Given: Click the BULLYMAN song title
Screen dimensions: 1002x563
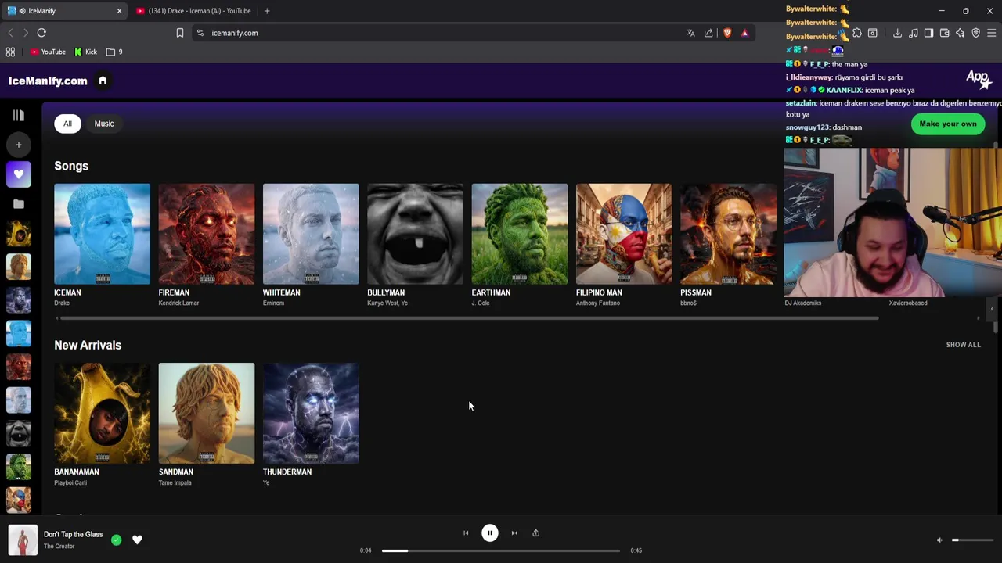Looking at the screenshot, I should pyautogui.click(x=386, y=292).
